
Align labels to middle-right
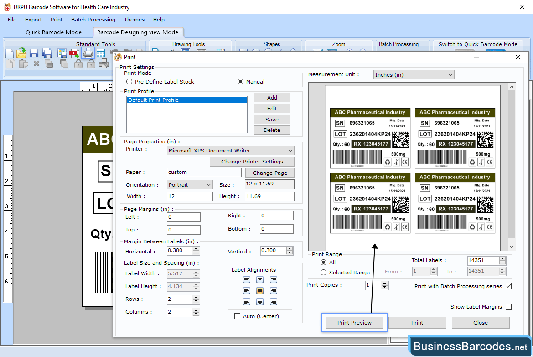coord(273,291)
